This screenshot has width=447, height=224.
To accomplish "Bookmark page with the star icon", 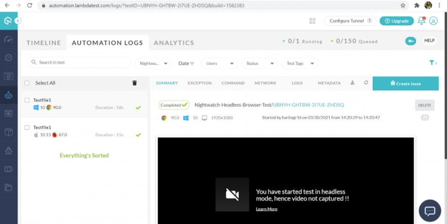I will (403, 6).
